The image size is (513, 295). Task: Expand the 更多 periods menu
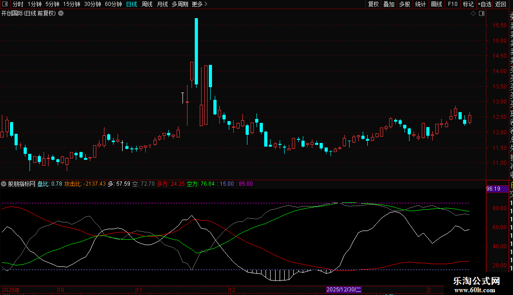tap(199, 4)
